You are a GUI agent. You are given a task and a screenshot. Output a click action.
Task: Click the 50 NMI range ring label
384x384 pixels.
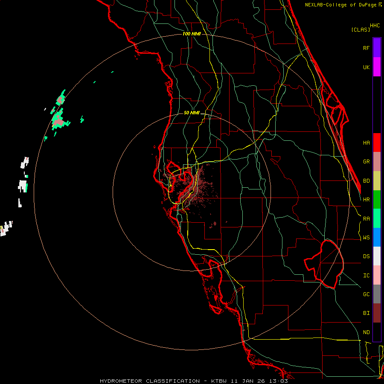click(192, 113)
